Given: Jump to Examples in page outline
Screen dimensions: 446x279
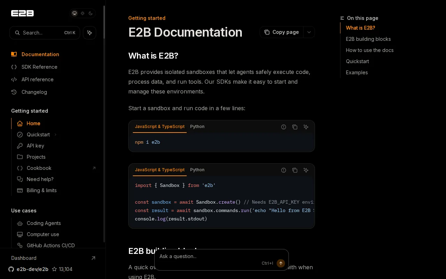Looking at the screenshot, I should click(357, 73).
